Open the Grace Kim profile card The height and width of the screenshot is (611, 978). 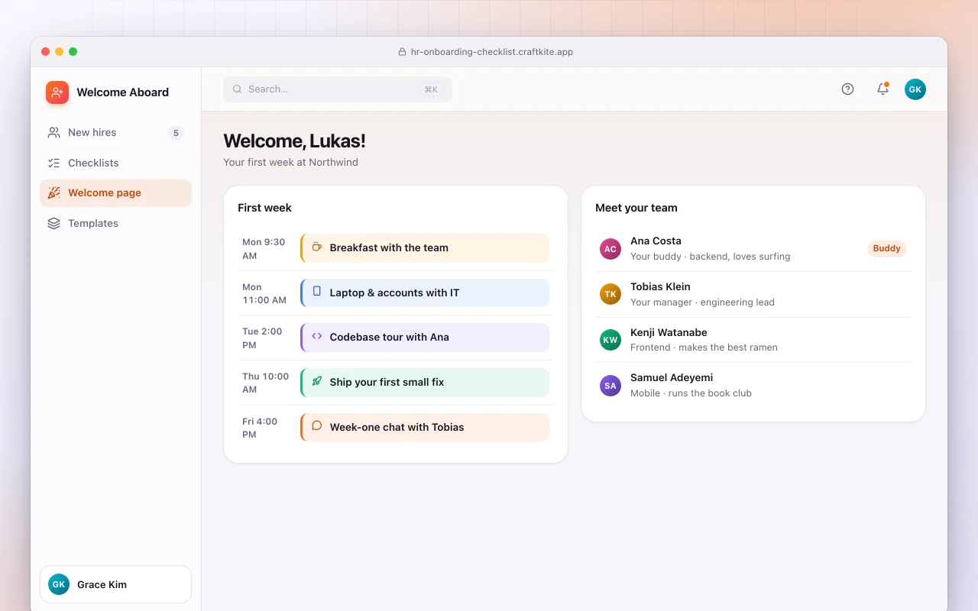(x=115, y=584)
